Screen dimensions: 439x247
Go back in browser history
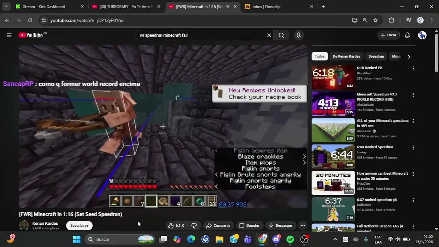coord(7,20)
